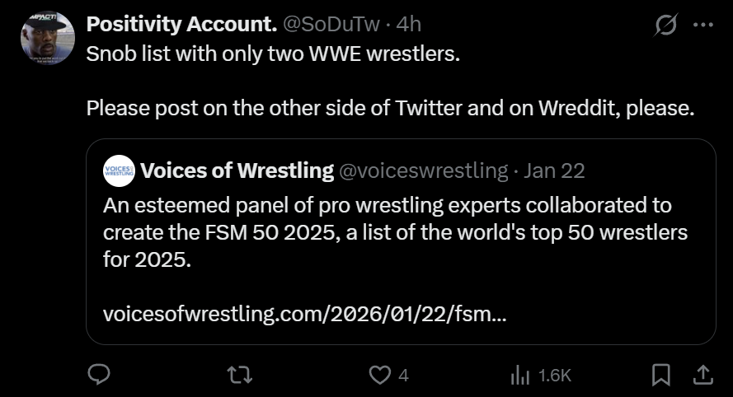Click the share upload icon

pos(702,376)
